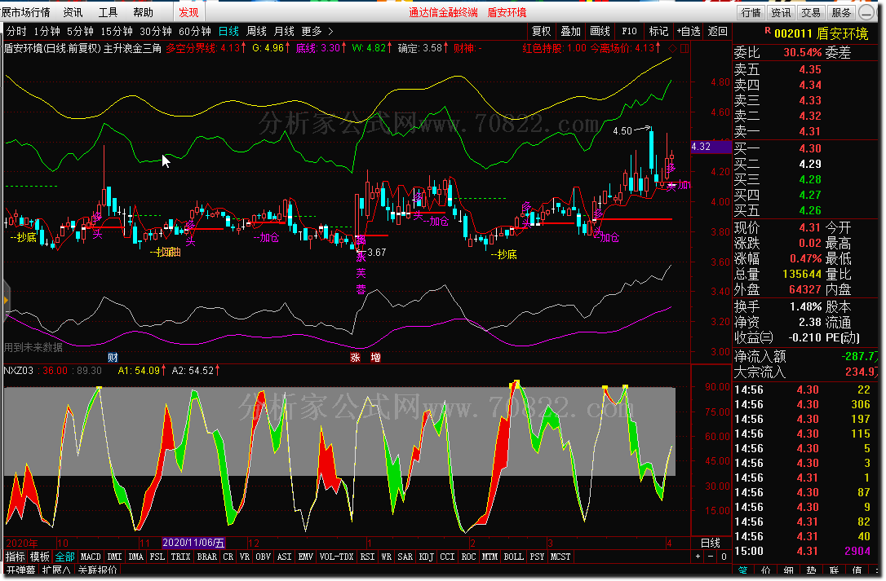The height and width of the screenshot is (581, 886).
Task: Click the 15:00 trade row with 2904
Action: pyautogui.click(x=804, y=551)
